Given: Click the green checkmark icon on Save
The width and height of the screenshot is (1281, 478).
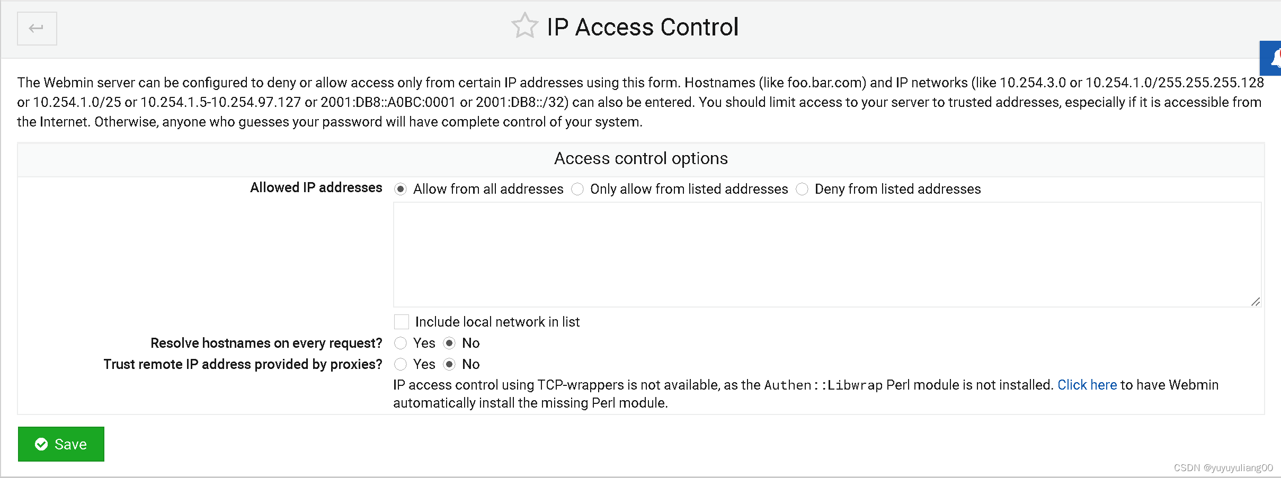Looking at the screenshot, I should coord(42,444).
